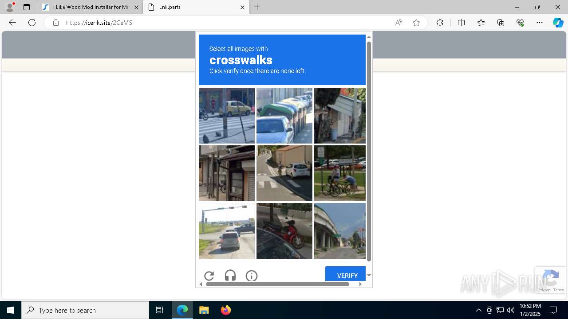This screenshot has width=568, height=319.
Task: Open Task View on taskbar
Action: 160,310
